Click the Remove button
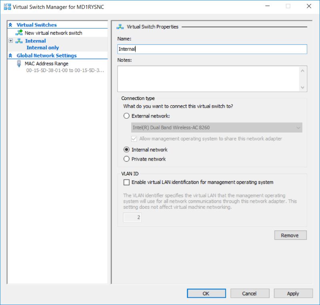 coord(290,235)
